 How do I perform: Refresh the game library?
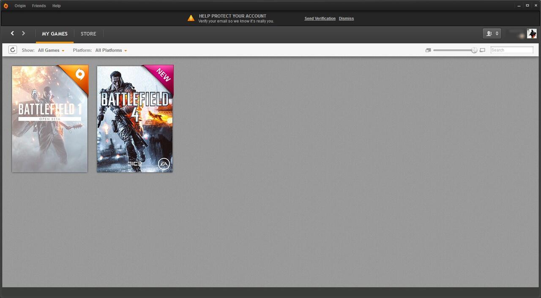[13, 50]
